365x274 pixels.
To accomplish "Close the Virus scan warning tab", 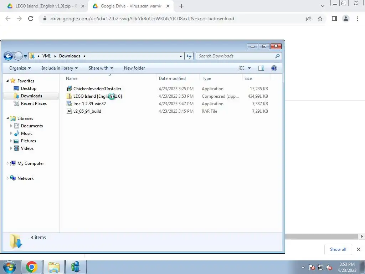I will point(168,6).
